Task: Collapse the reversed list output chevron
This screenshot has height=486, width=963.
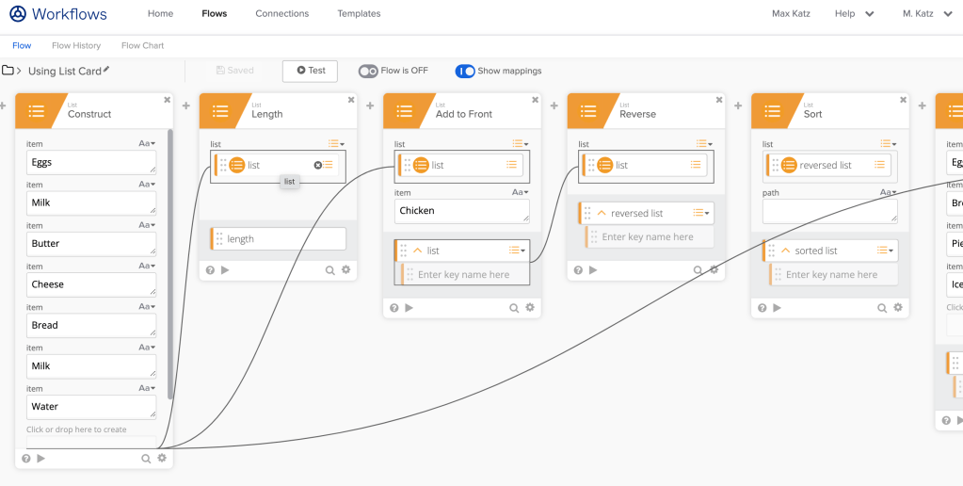Action: (601, 214)
